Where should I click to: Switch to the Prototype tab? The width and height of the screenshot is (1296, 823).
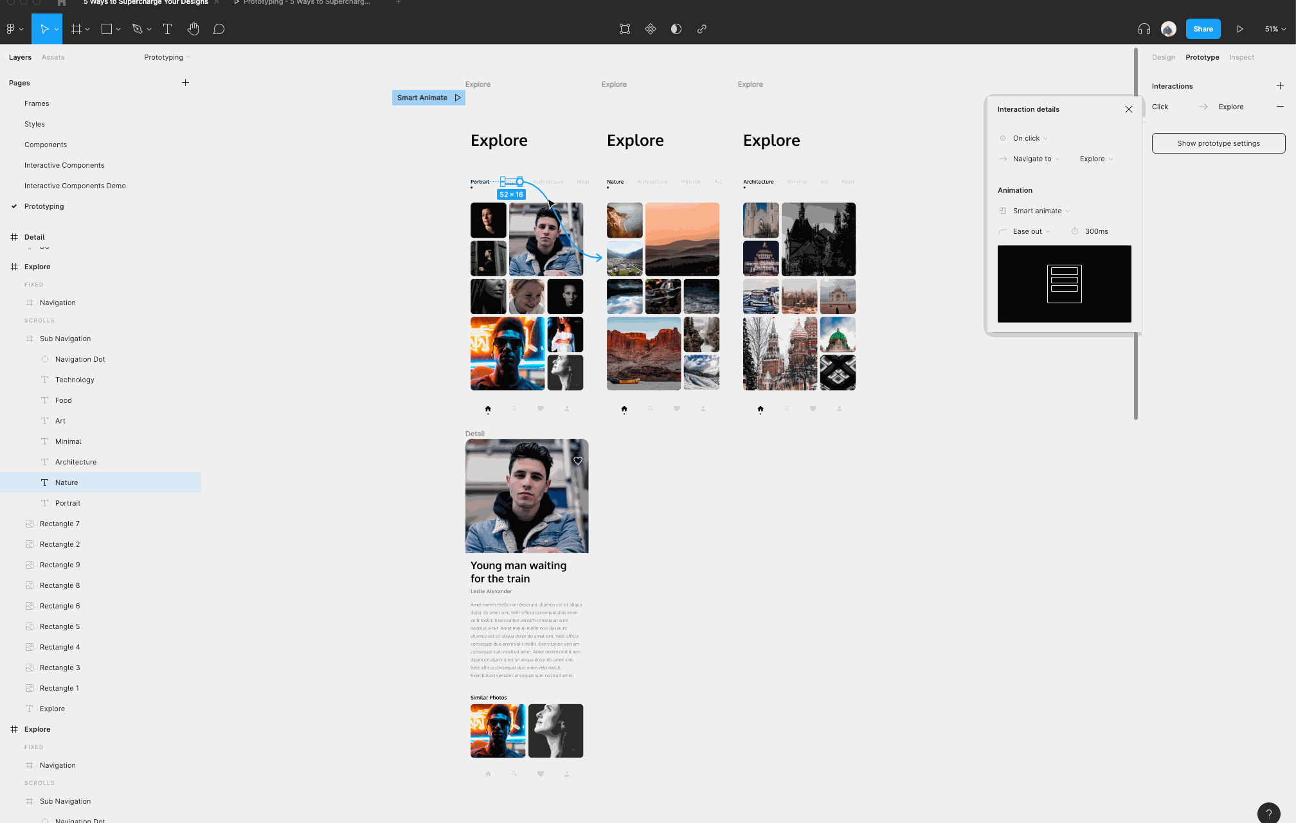pyautogui.click(x=1202, y=57)
